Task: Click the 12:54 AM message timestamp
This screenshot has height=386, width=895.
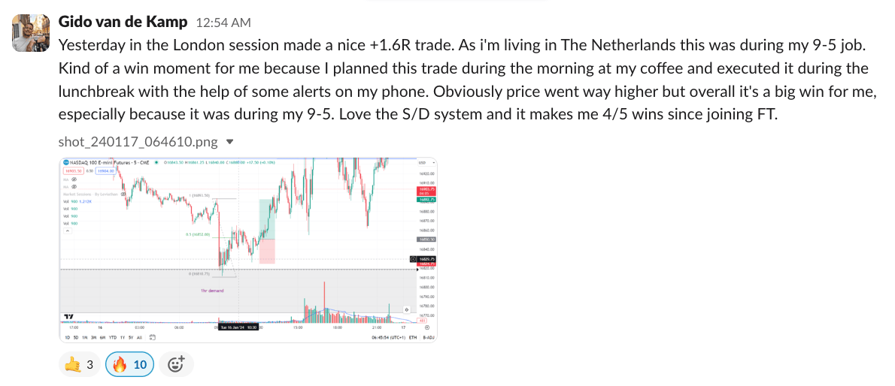Action: coord(223,23)
